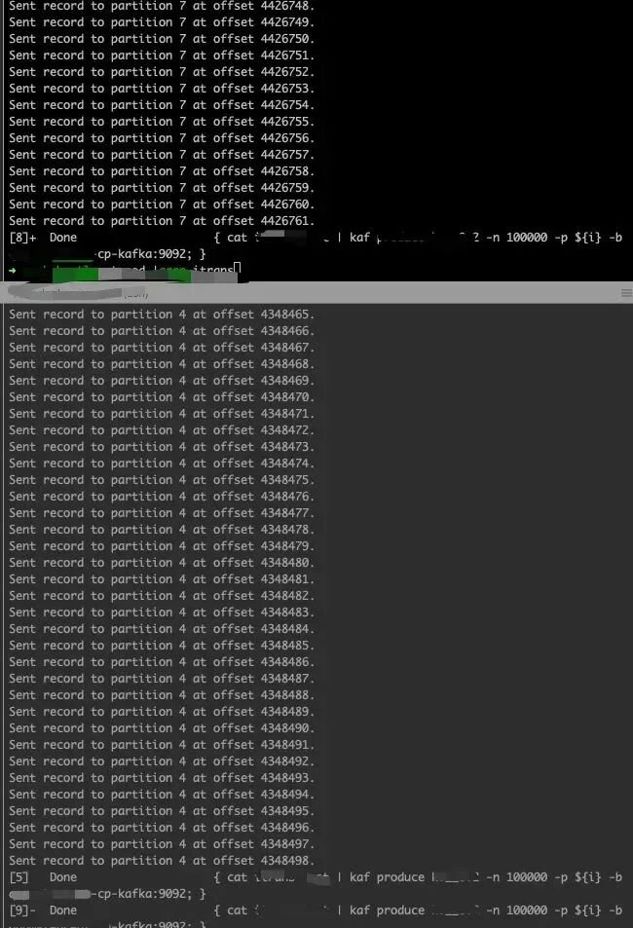Select line with offset 4348475
Image resolution: width=633 pixels, height=928 pixels.
click(162, 481)
